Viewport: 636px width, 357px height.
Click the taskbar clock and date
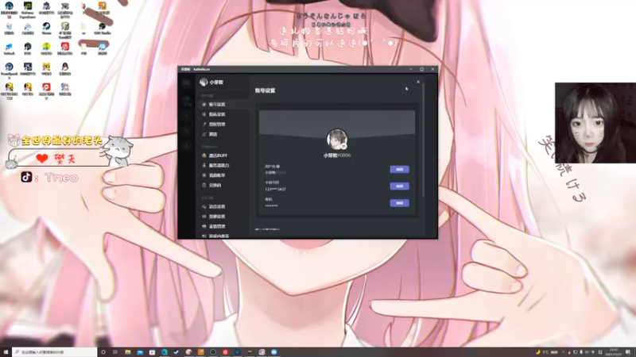(x=614, y=352)
